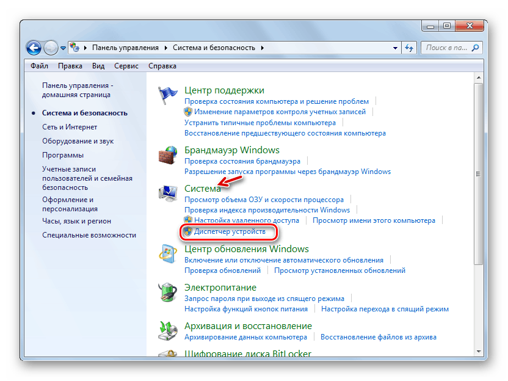The width and height of the screenshot is (508, 381).
Task: Select Сеть и Интернет in sidebar
Action: pyautogui.click(x=70, y=127)
